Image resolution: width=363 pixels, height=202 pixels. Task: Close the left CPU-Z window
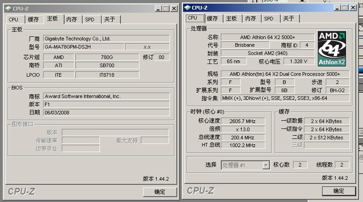coord(174,9)
